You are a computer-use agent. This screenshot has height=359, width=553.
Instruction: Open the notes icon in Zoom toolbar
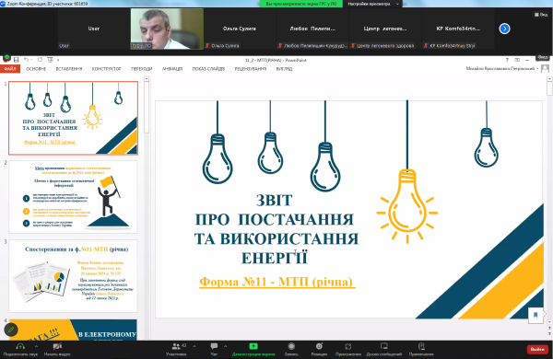point(421,346)
